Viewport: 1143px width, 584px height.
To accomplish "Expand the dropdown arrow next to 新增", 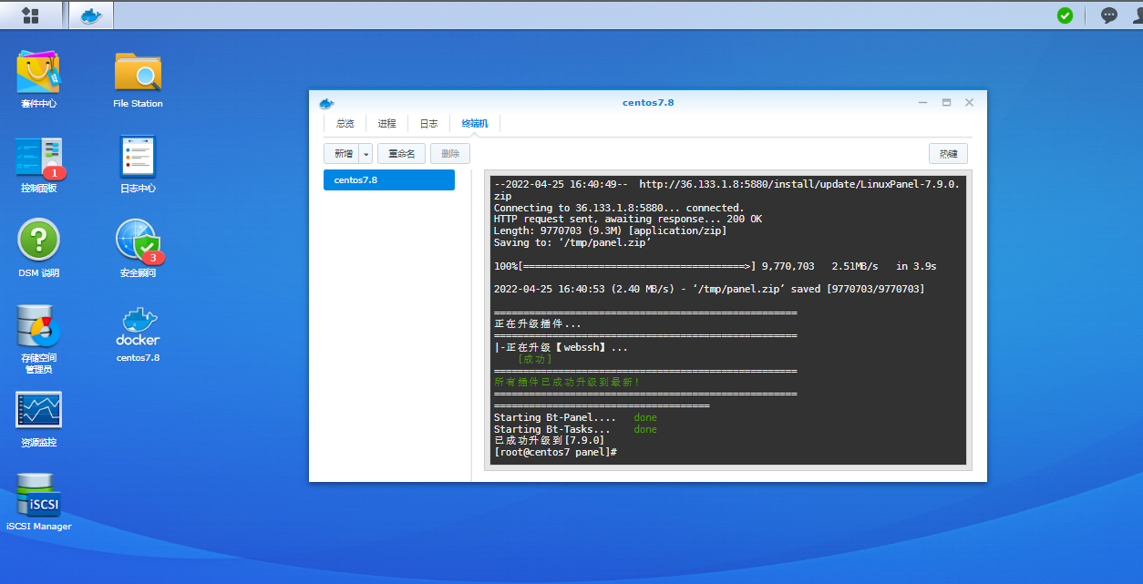I will (x=366, y=154).
